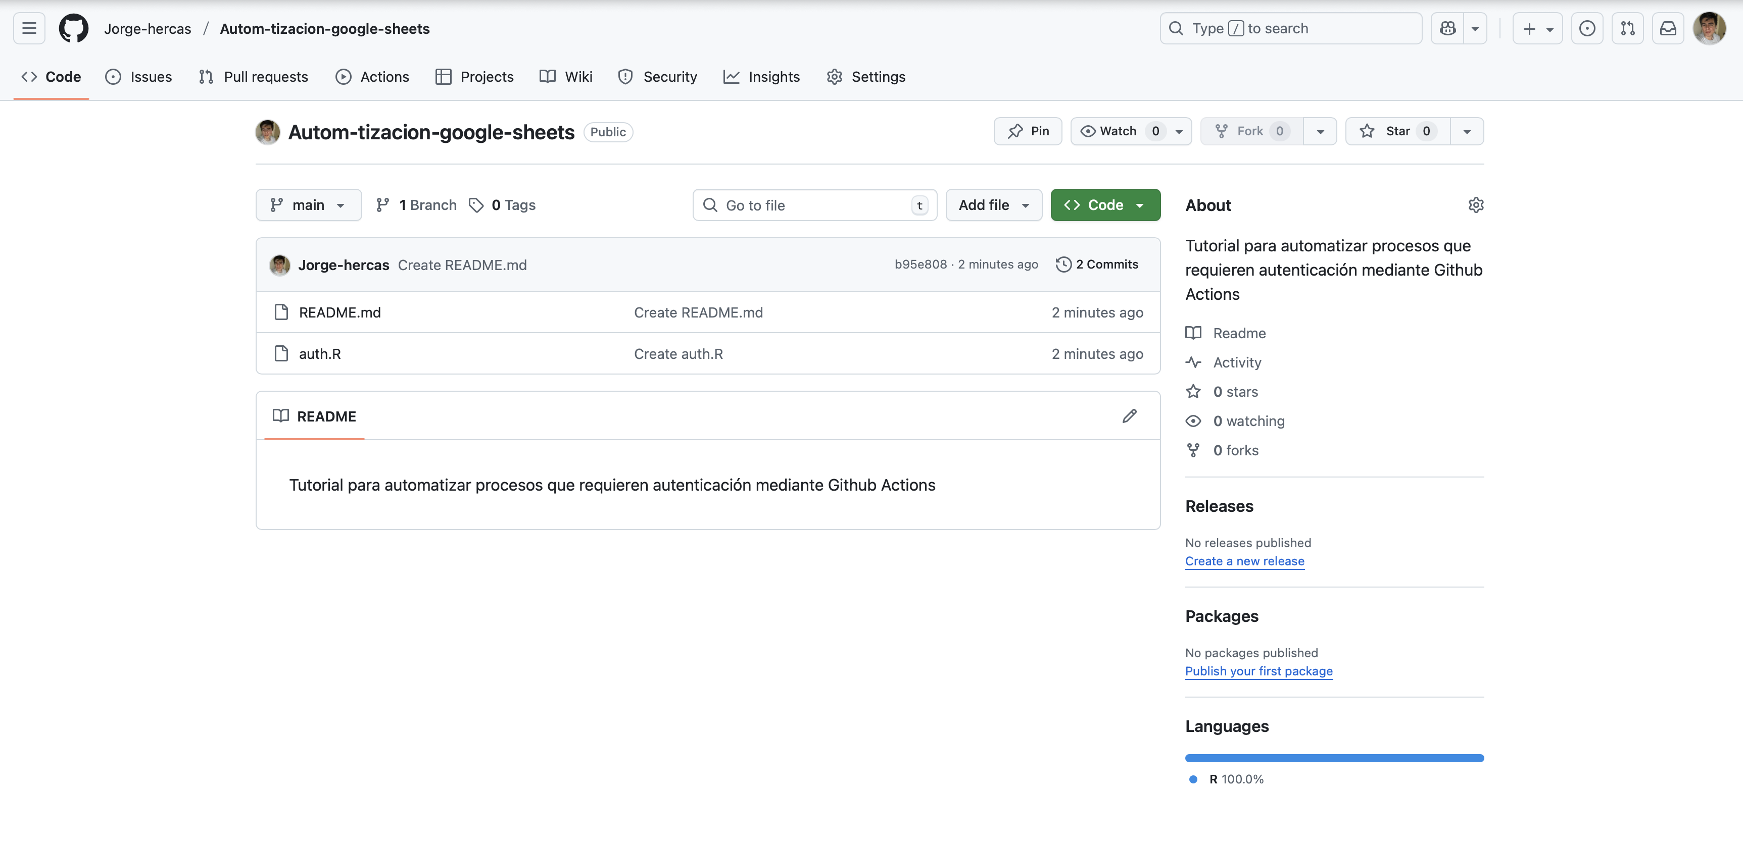Expand the Add file dropdown

click(993, 205)
